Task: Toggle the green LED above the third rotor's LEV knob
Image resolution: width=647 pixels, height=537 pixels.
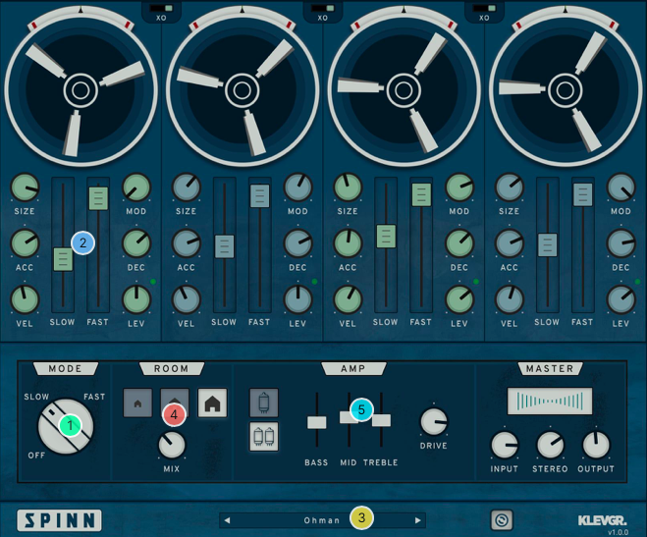Action: (x=476, y=282)
